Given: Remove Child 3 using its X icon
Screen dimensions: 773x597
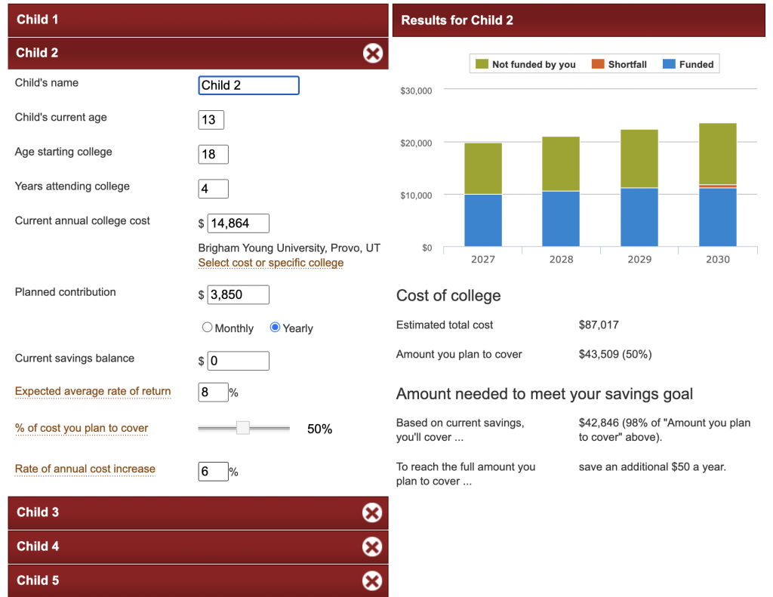Looking at the screenshot, I should [x=371, y=512].
